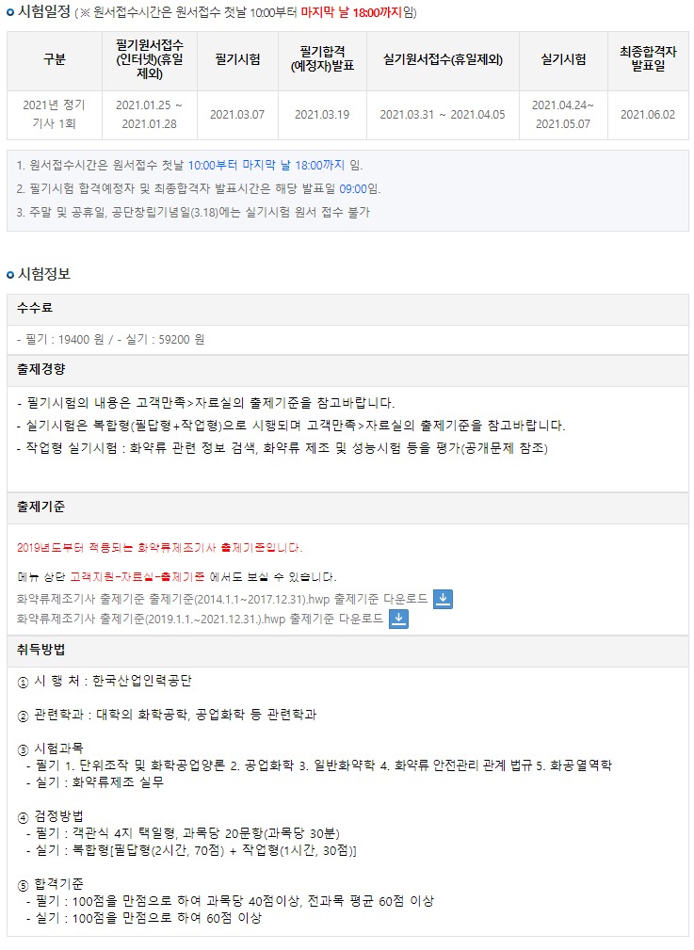Click the bullet icon beside 시험일정
This screenshot has height=950, width=694.
(10, 12)
